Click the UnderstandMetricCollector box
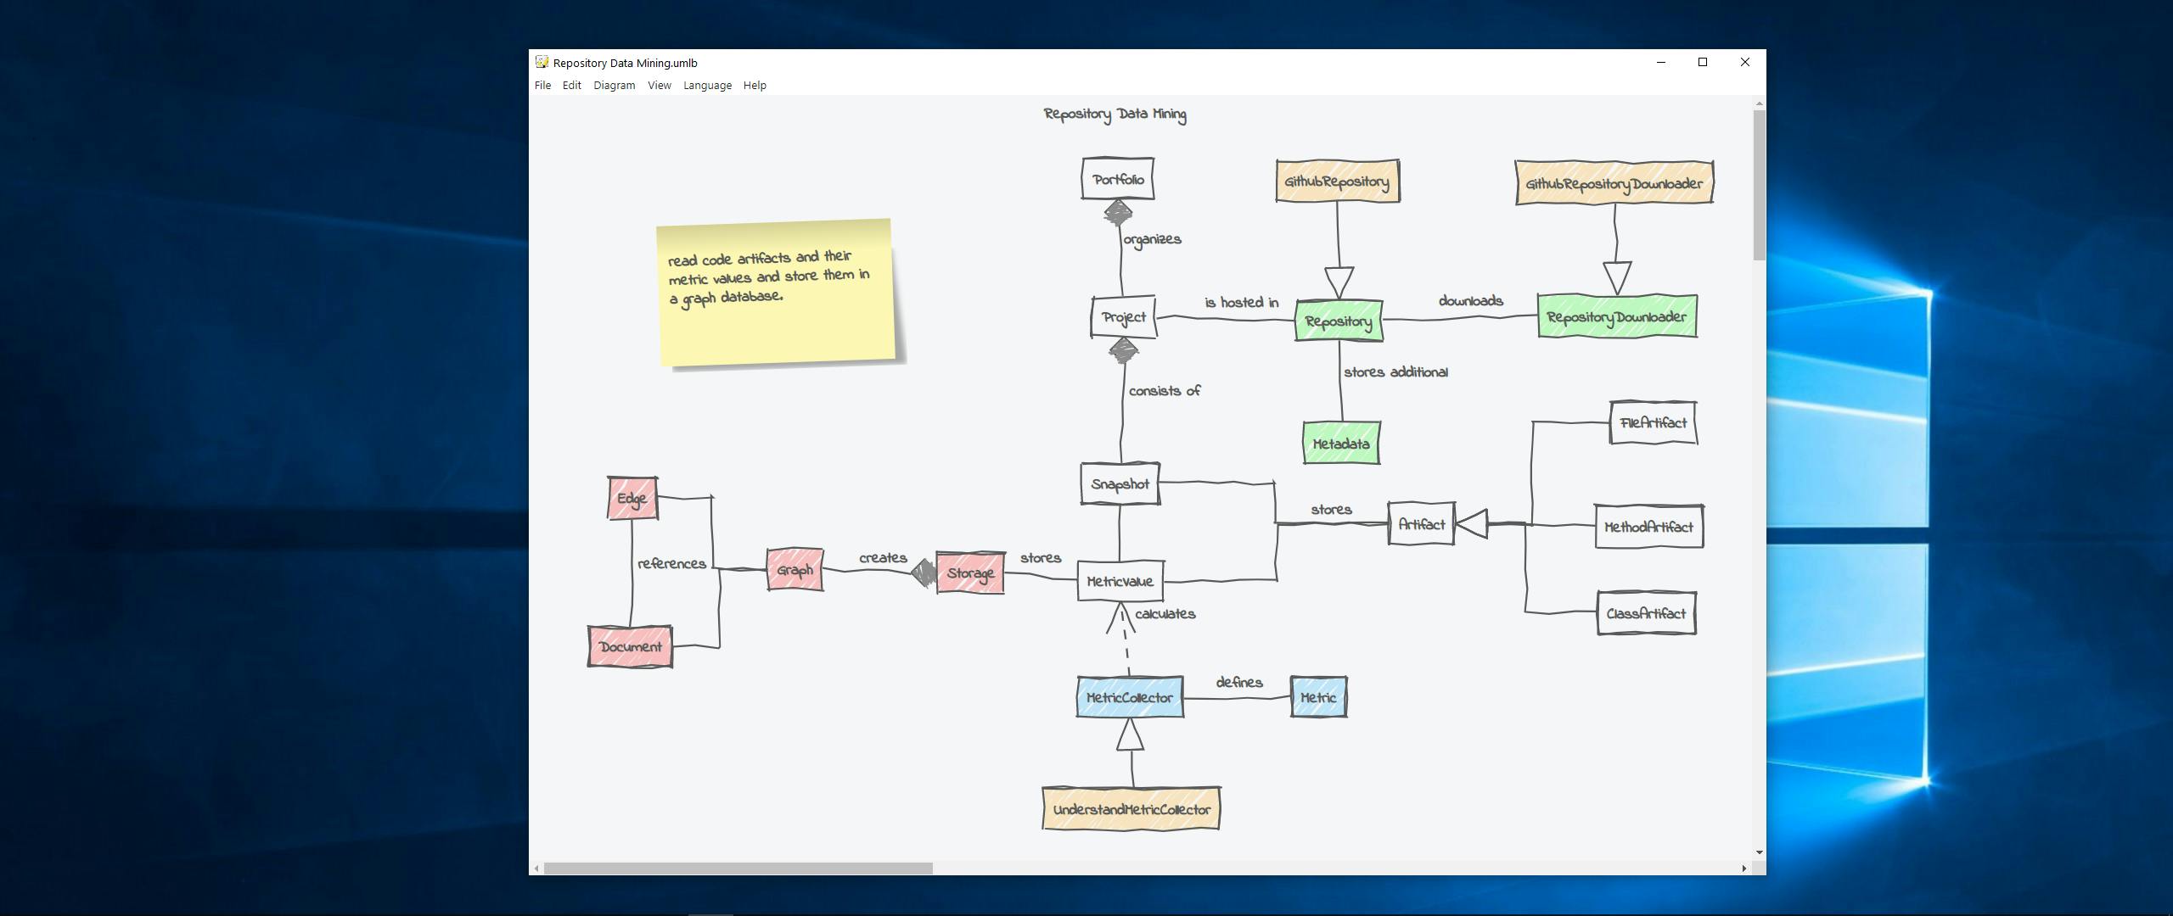 tap(1131, 809)
